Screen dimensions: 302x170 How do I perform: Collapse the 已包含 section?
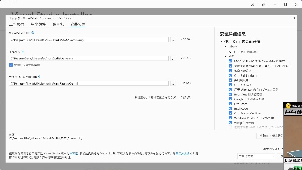pyautogui.click(x=226, y=47)
